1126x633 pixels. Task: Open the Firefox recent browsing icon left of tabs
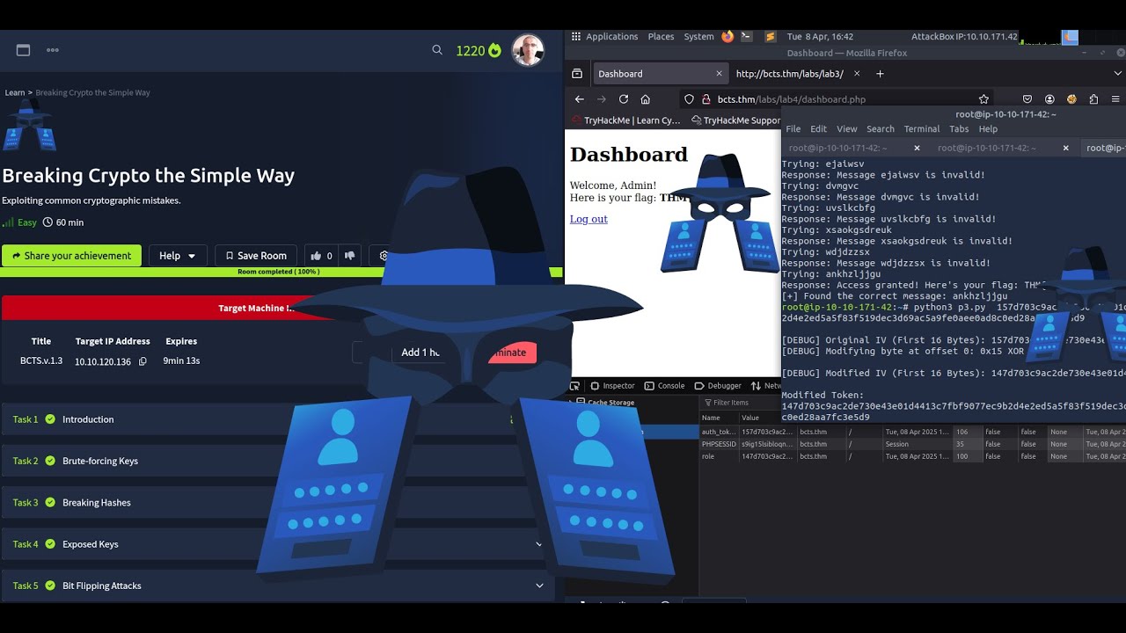(577, 74)
